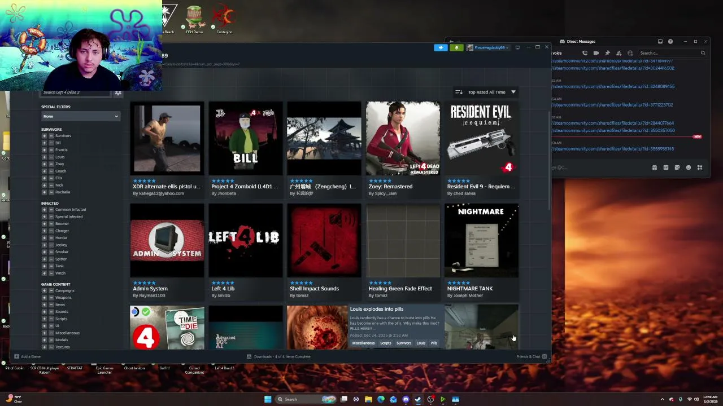This screenshot has height=406, width=723.
Task: Open NIGHTMARE TANK workshop item
Action: click(481, 251)
